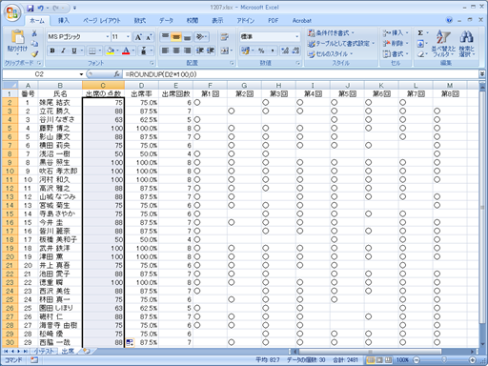Viewport: 488px width, 366px height.
Task: Align cell content to vertical middle
Action: 175,36
